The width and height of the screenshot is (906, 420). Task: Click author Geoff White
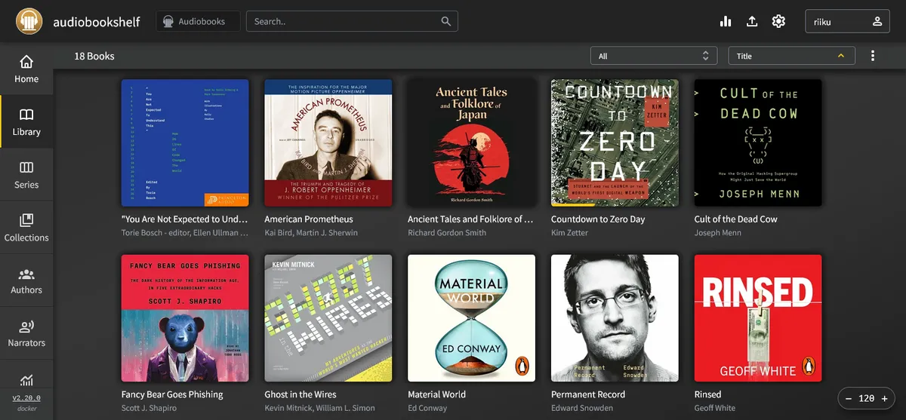click(x=714, y=408)
